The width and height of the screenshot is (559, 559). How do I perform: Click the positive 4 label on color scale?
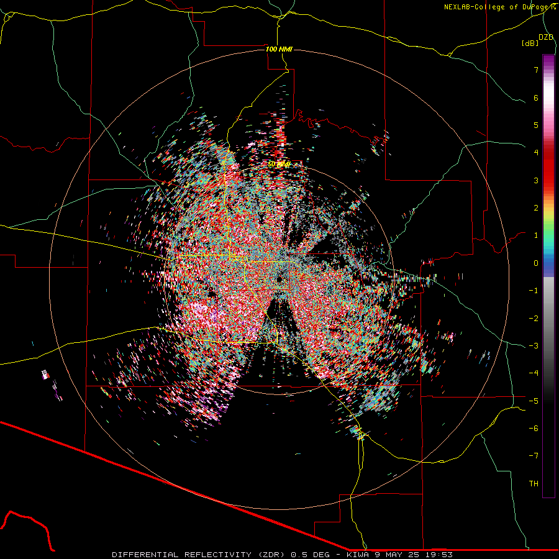click(536, 153)
